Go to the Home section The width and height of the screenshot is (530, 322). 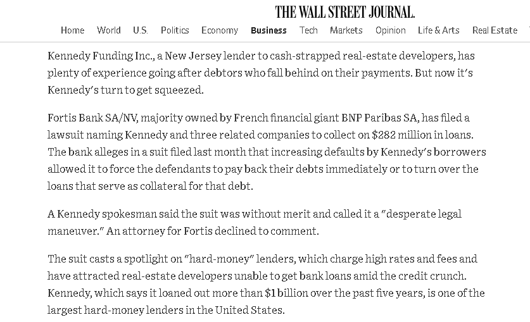pos(72,30)
